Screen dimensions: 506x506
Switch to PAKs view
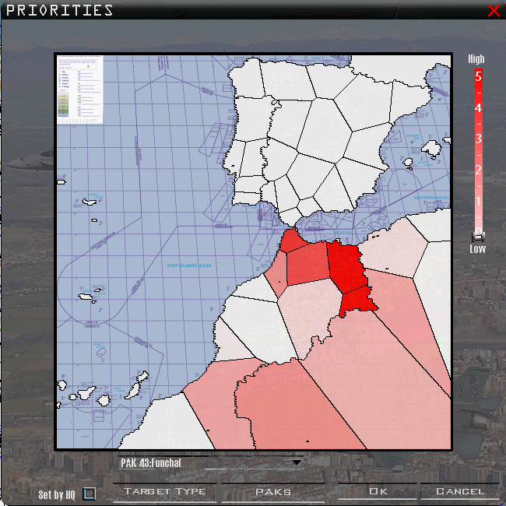[x=272, y=492]
